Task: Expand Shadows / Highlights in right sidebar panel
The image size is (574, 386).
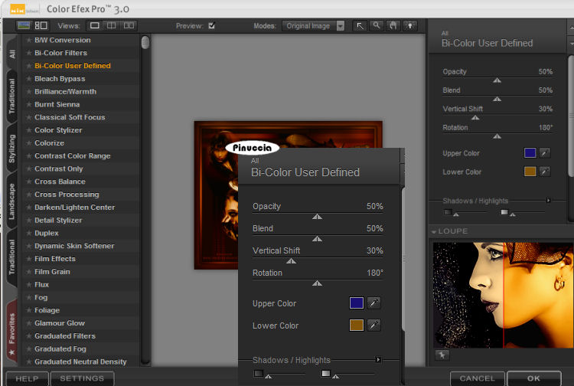Action: coord(548,201)
